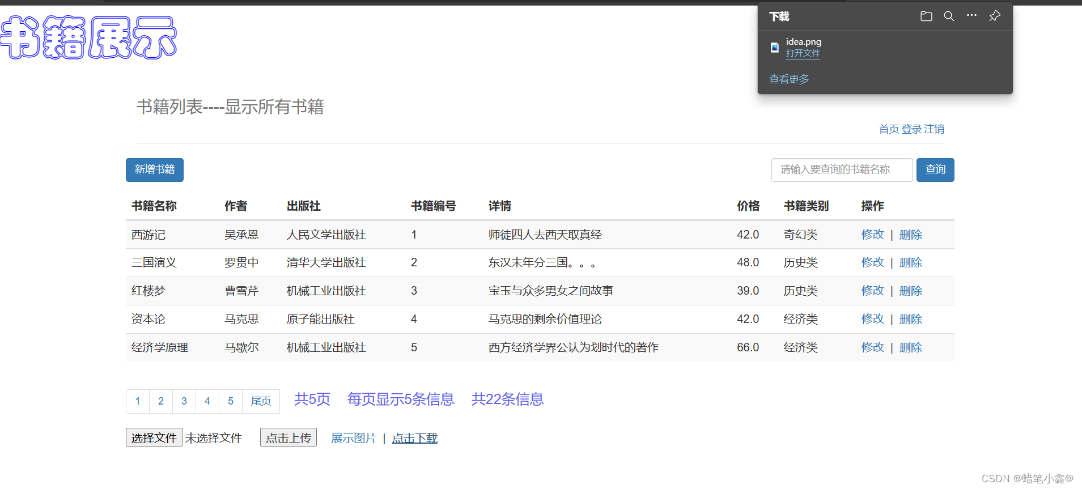This screenshot has height=489, width=1082.
Task: Go to pagination page 3
Action: click(184, 401)
